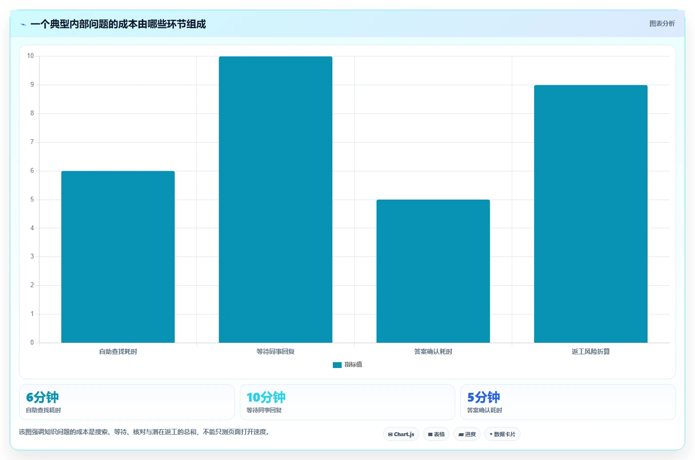
Task: Toggle the 指标值 legend label
Action: click(353, 365)
